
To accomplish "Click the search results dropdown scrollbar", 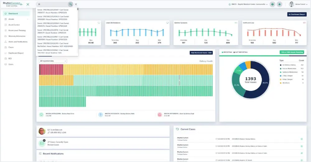I will (78, 9).
